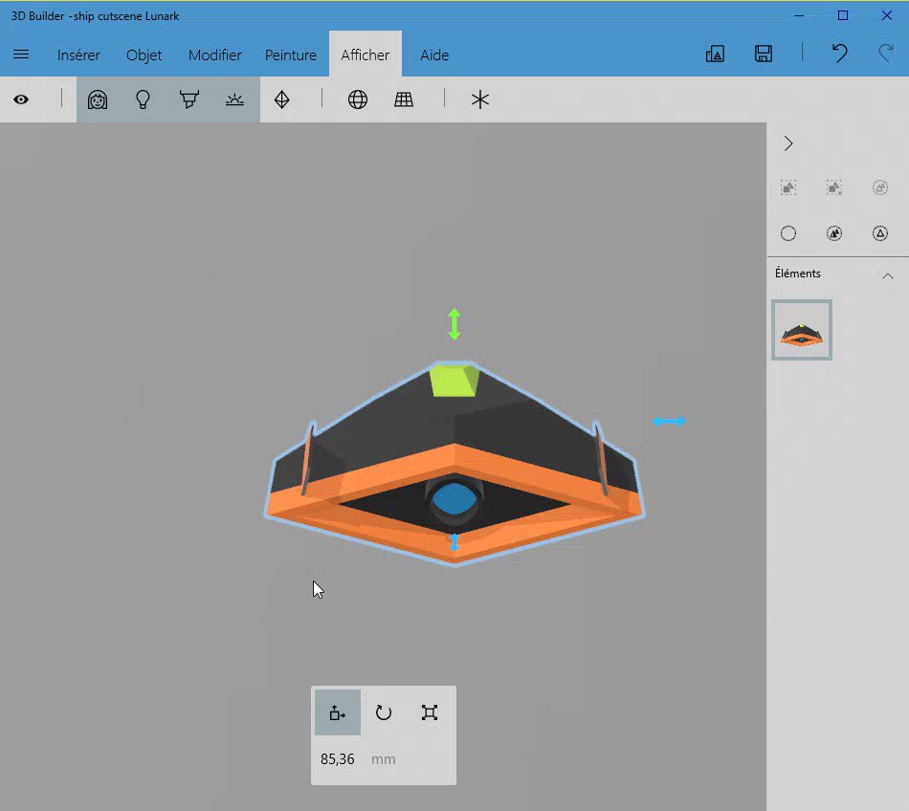Toggle the face shading view mode
This screenshot has width=909, height=811.
click(98, 99)
